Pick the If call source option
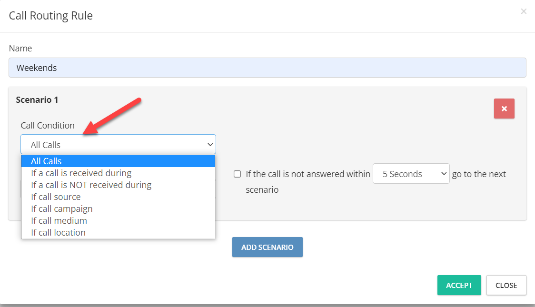The height and width of the screenshot is (307, 535). 118,197
